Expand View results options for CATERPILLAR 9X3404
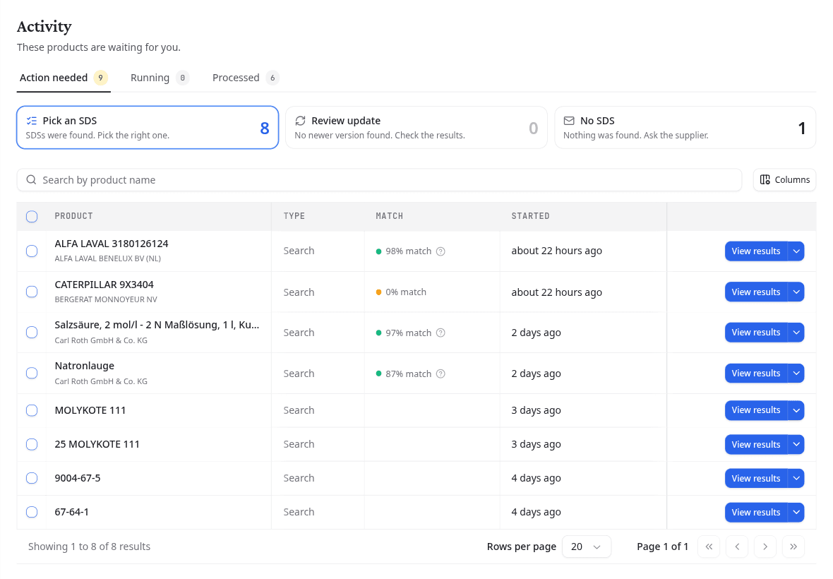 [x=796, y=292]
